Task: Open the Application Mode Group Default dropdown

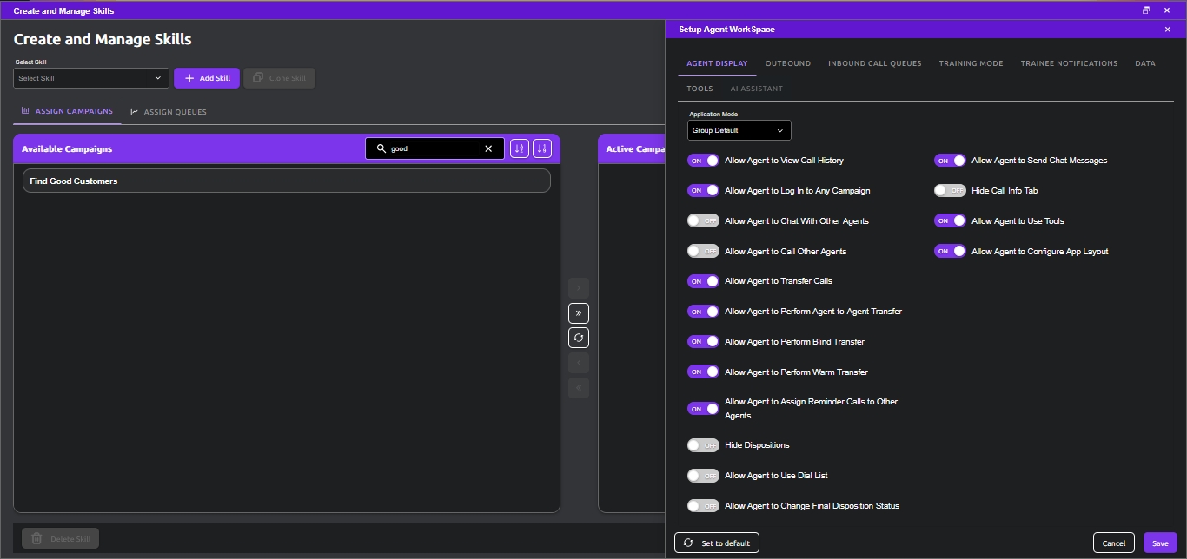Action: tap(739, 130)
